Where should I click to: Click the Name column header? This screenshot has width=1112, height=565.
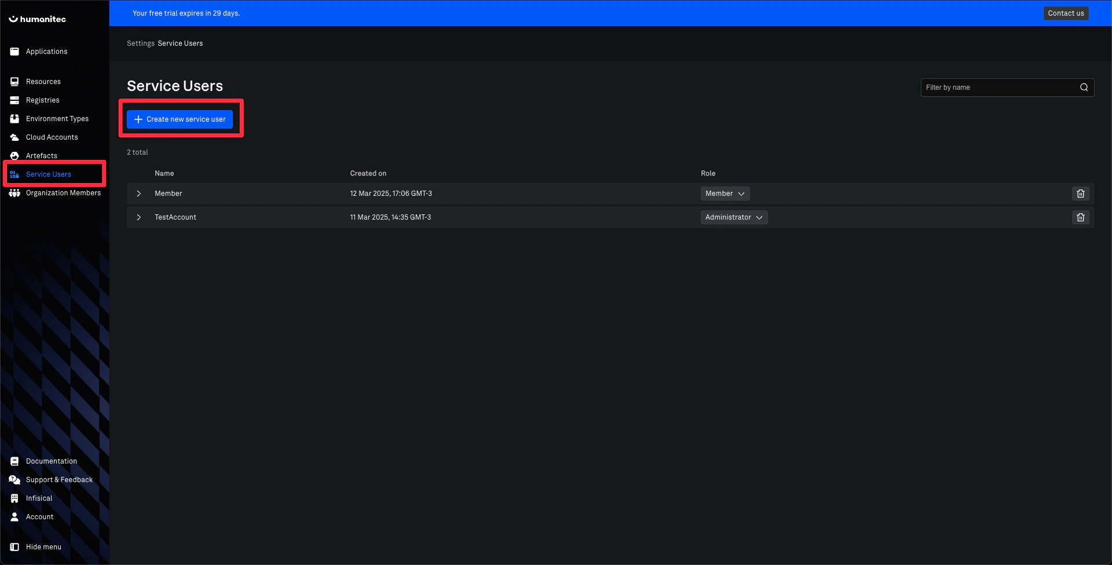coord(164,173)
